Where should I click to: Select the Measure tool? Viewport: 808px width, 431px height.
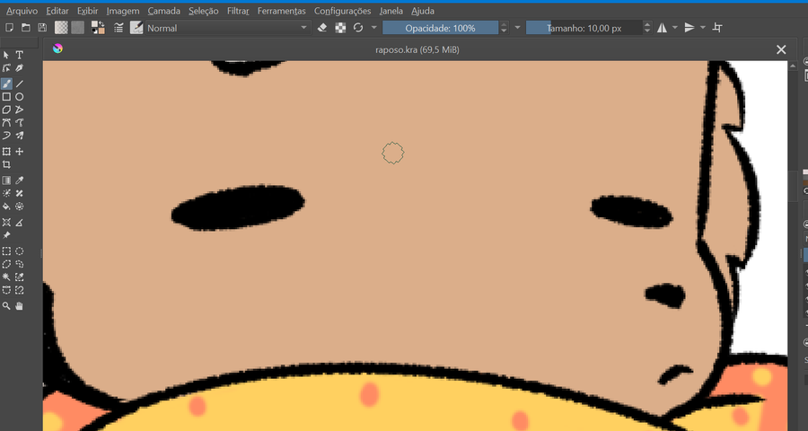[19, 222]
